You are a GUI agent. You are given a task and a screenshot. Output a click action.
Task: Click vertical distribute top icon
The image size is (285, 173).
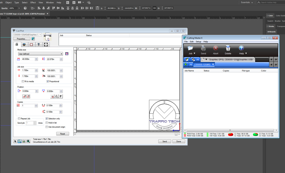point(68,8)
